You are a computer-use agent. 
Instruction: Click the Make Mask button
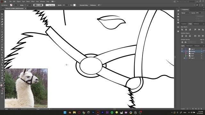point(200,16)
